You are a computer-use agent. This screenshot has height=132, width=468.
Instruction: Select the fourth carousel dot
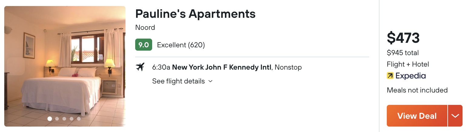72,119
